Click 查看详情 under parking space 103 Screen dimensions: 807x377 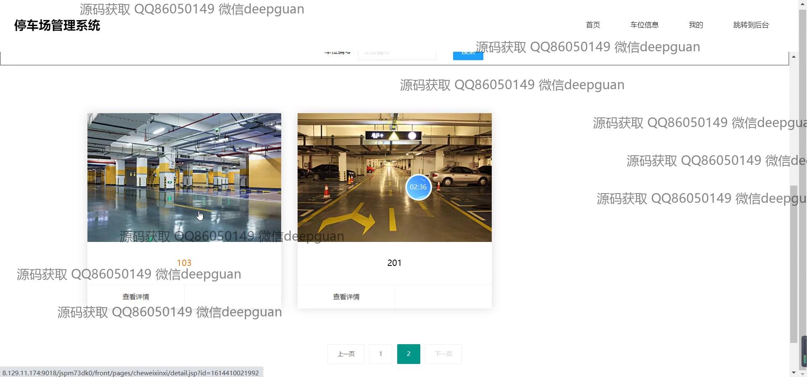[136, 297]
